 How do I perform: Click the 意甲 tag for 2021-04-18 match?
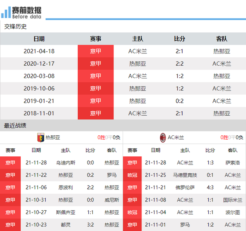click(x=96, y=51)
